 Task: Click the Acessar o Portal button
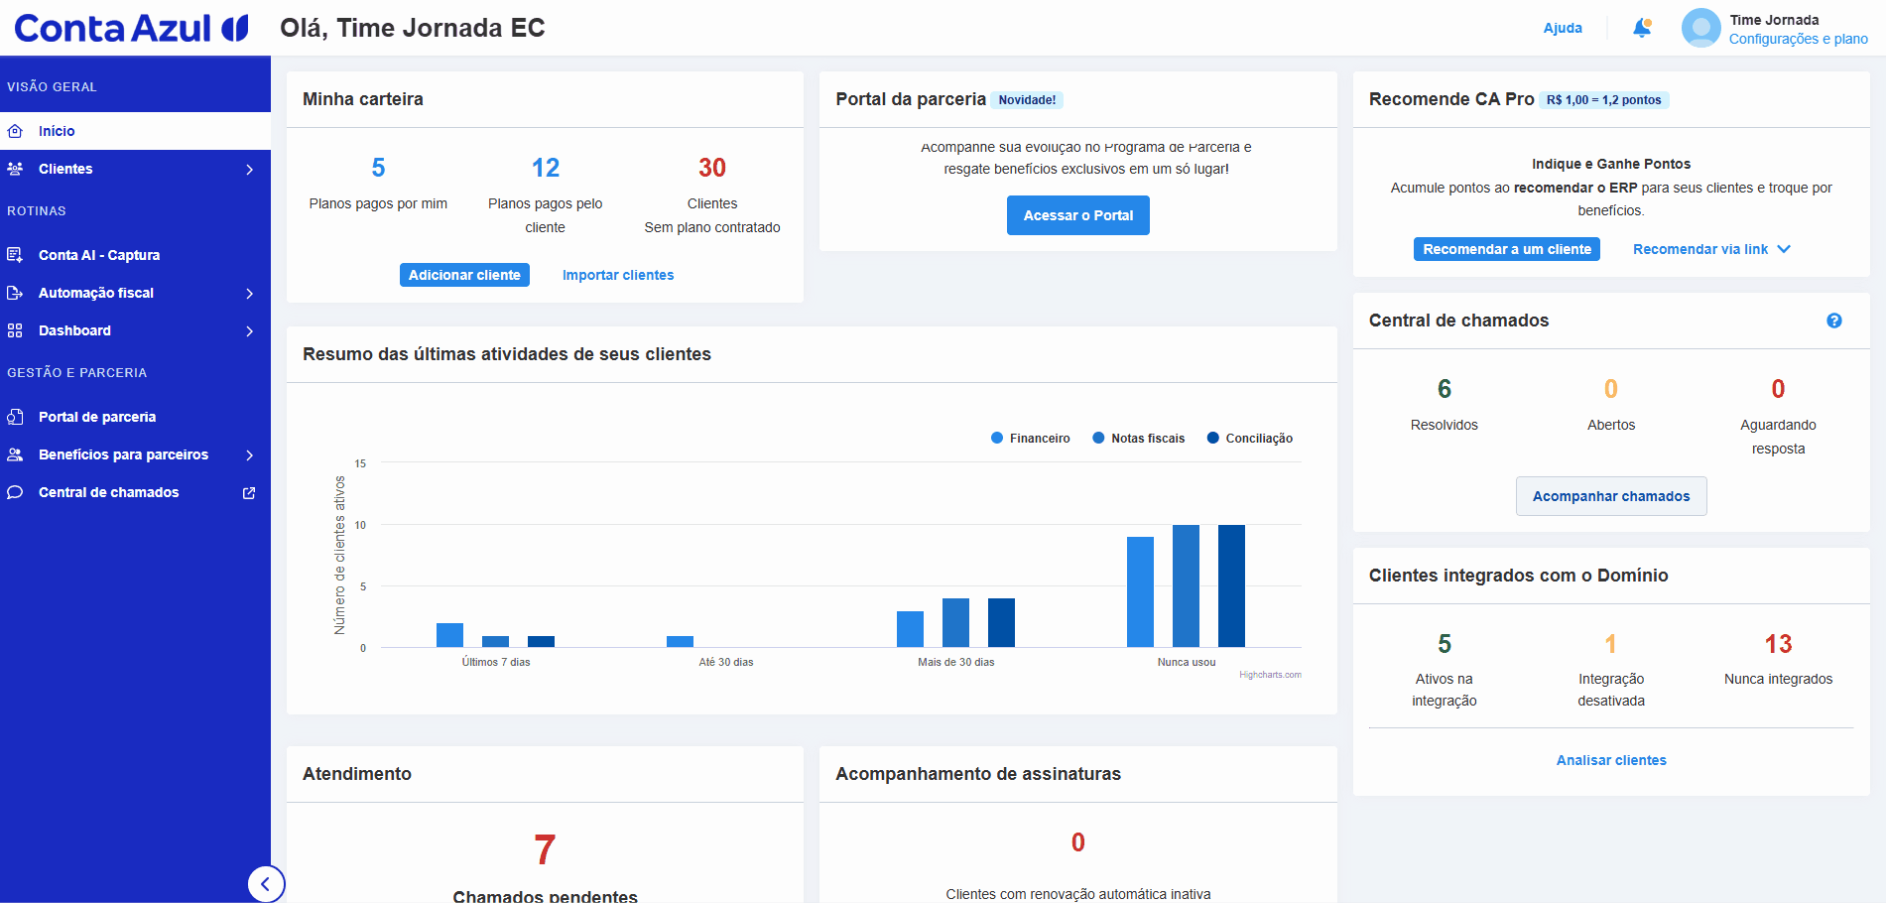tap(1078, 215)
